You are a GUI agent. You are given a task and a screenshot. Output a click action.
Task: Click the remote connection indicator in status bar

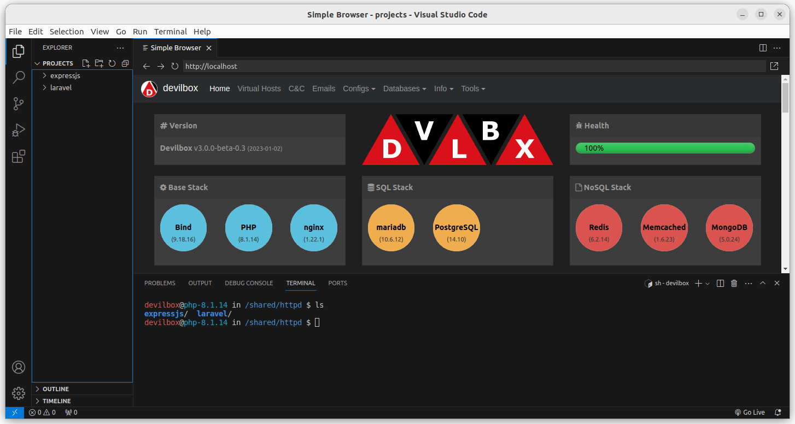point(14,412)
